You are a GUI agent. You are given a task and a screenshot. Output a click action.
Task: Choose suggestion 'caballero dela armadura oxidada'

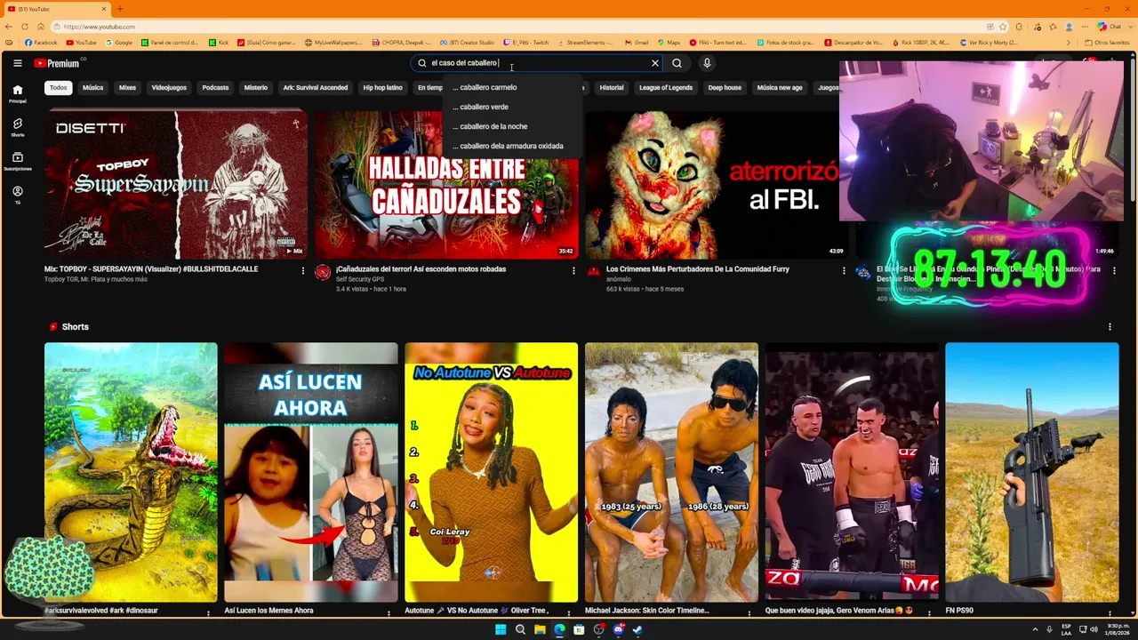(x=512, y=146)
